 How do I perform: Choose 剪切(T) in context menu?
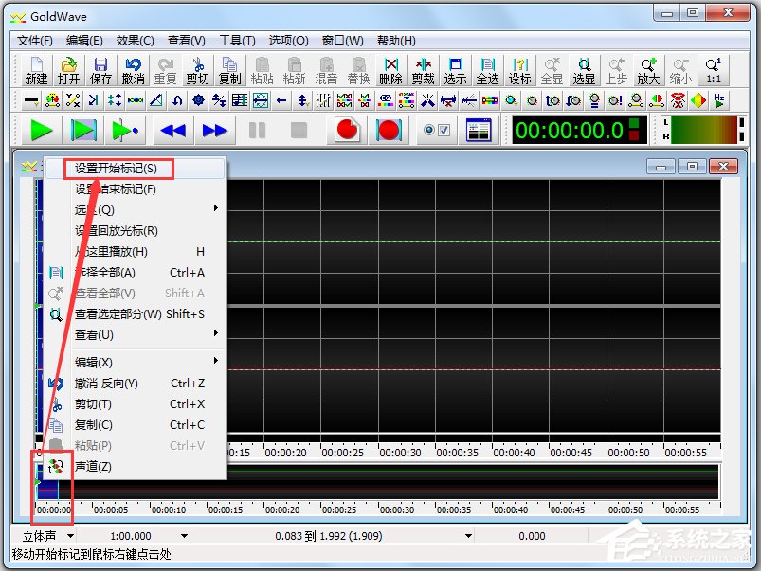[135, 404]
